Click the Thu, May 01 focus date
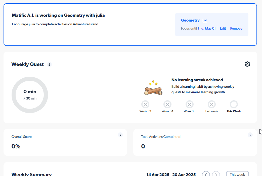The height and width of the screenshot is (176, 262). tap(207, 29)
